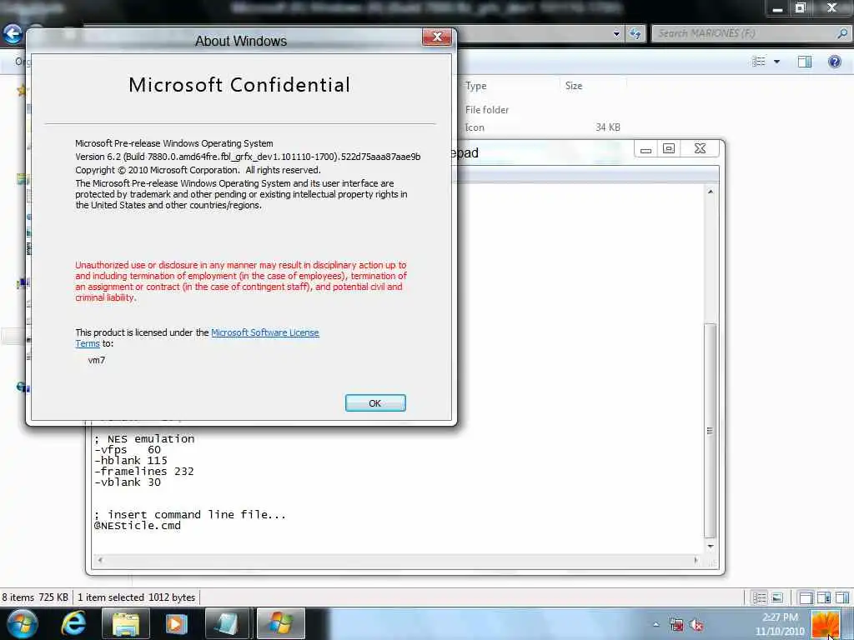Click the Notepad vertical scrollbar thumb
Viewport: 854px width, 640px height.
(710, 430)
